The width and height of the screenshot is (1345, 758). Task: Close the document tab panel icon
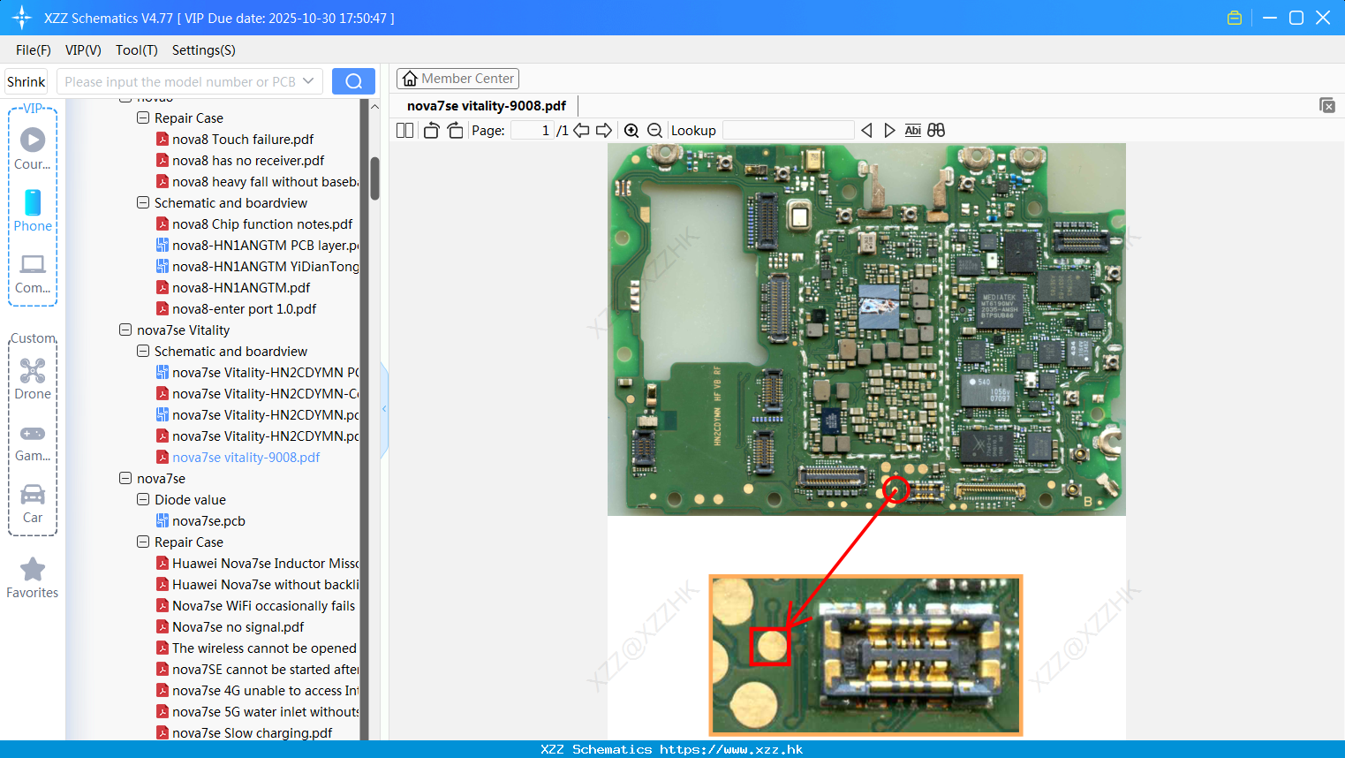click(x=1327, y=105)
